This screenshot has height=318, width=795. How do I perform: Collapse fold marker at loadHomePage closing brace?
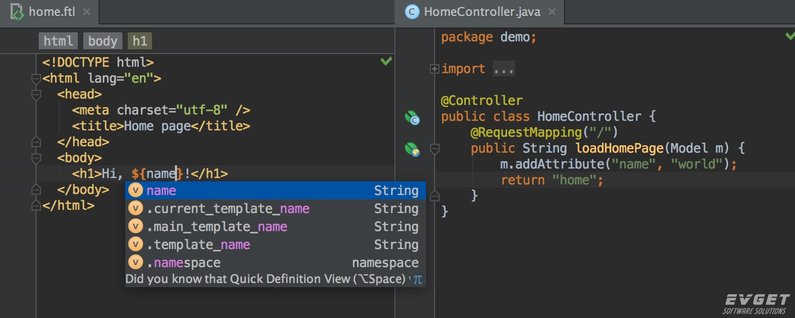point(435,196)
